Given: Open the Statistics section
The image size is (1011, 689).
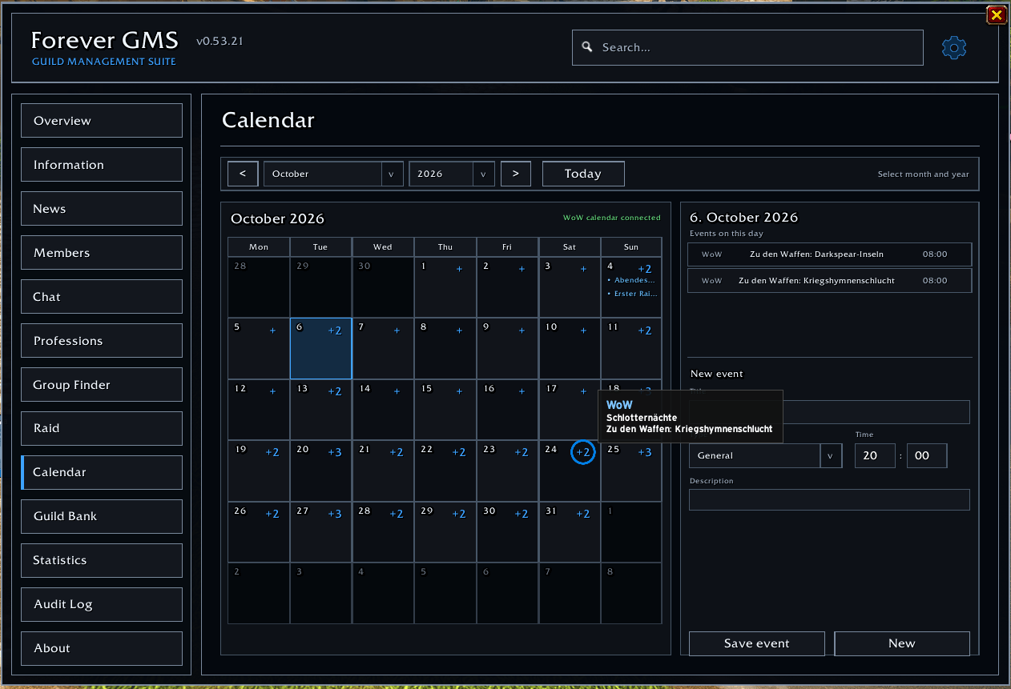Looking at the screenshot, I should click(x=102, y=560).
